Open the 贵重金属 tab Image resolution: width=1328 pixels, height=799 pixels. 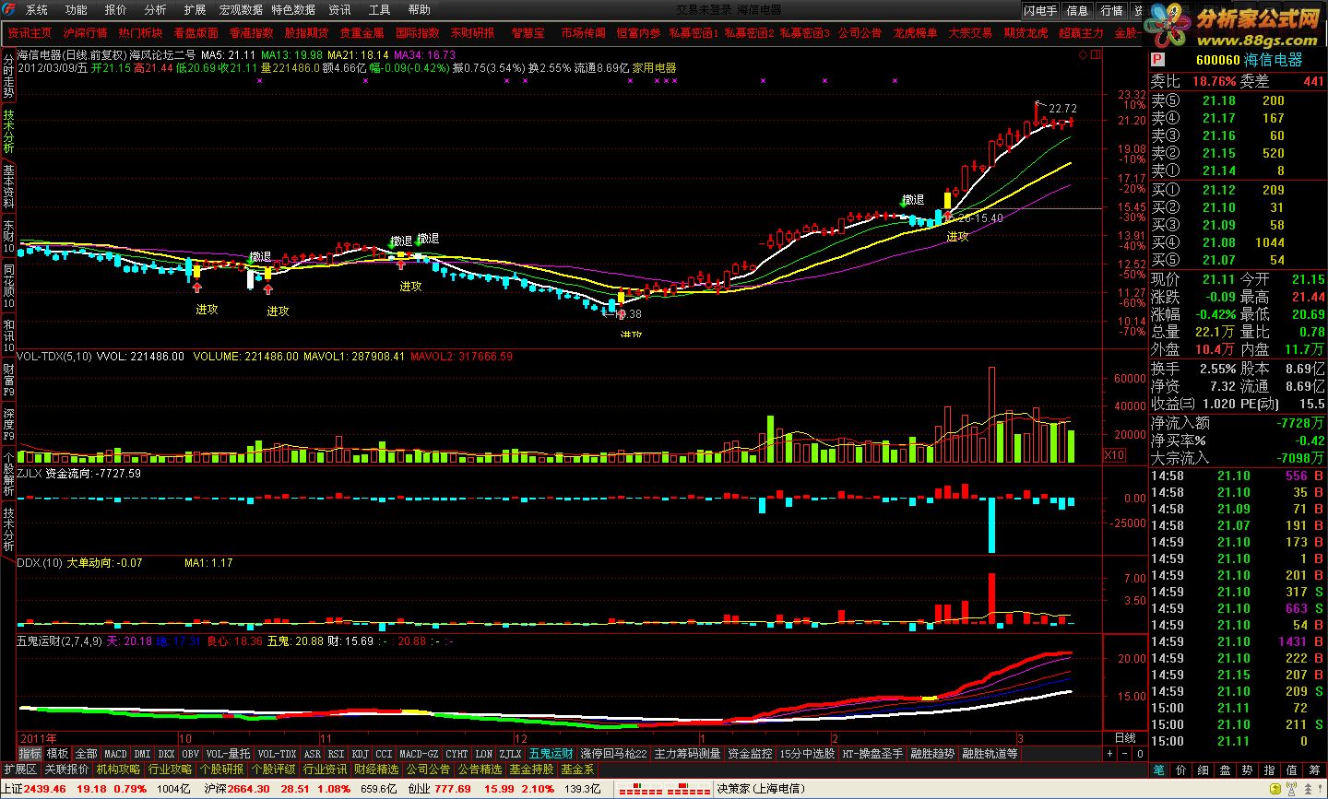[362, 32]
